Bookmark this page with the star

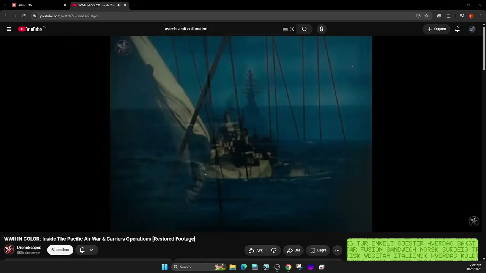click(426, 16)
